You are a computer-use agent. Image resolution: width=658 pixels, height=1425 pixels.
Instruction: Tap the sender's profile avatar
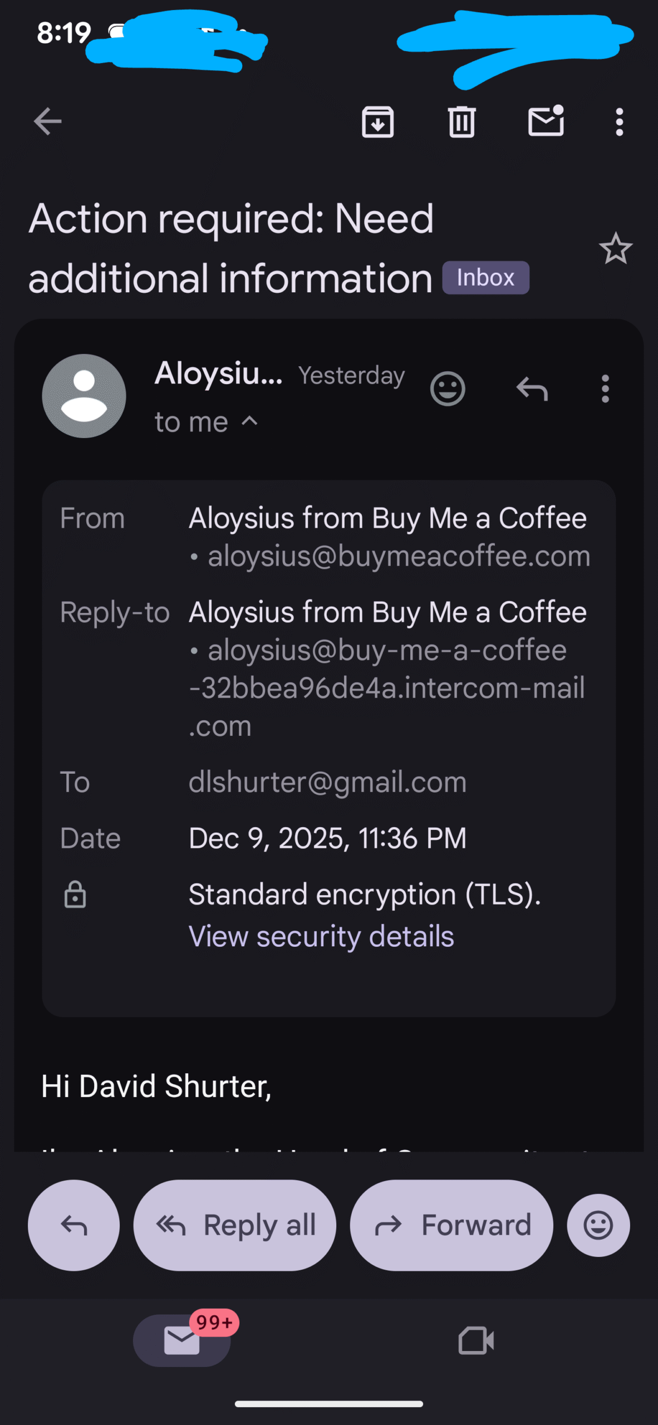pyautogui.click(x=84, y=396)
